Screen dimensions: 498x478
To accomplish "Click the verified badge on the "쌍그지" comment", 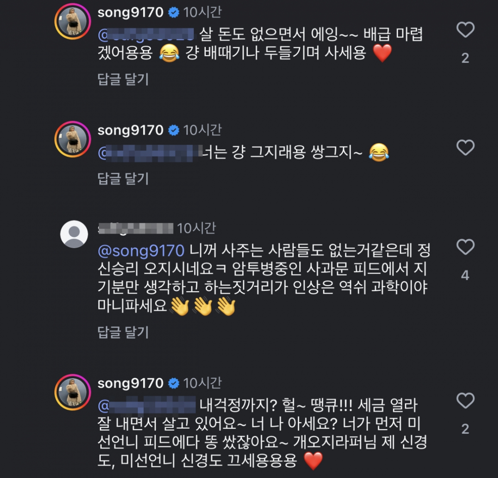I will click(173, 130).
